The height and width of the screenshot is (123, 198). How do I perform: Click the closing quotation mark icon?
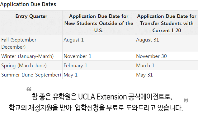(x=186, y=100)
